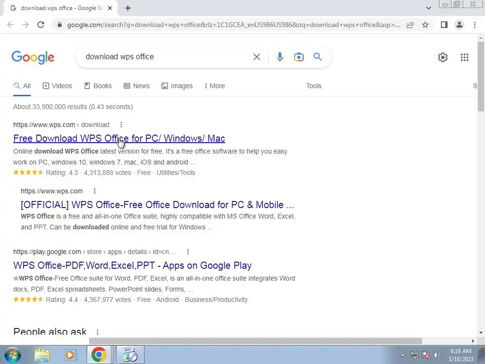
Task: Close the 'download wps office' tab
Action: point(109,8)
